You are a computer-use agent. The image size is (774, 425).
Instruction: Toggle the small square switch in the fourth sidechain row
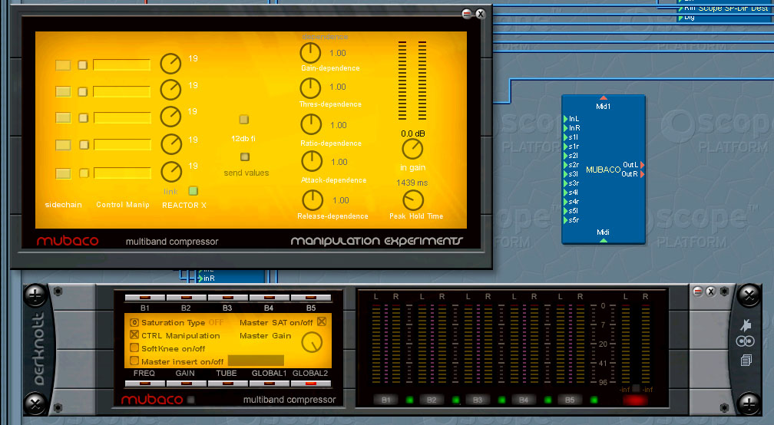pyautogui.click(x=84, y=145)
